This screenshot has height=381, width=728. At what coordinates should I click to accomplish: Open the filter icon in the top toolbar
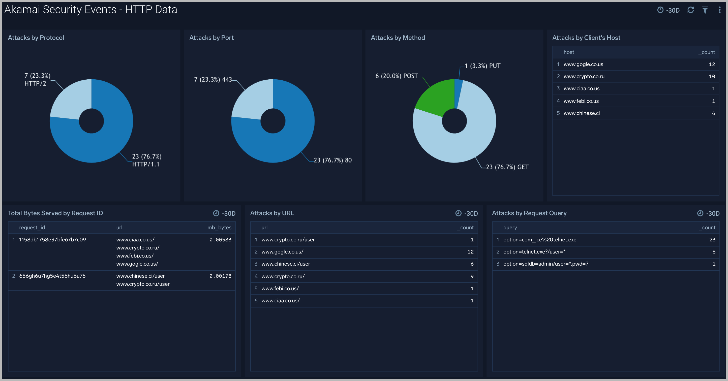click(x=705, y=10)
